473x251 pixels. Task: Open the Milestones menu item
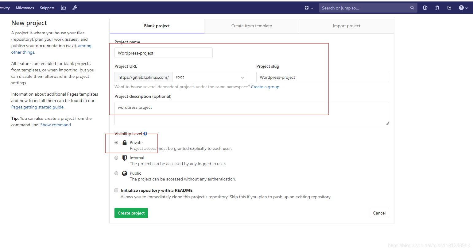(x=25, y=8)
